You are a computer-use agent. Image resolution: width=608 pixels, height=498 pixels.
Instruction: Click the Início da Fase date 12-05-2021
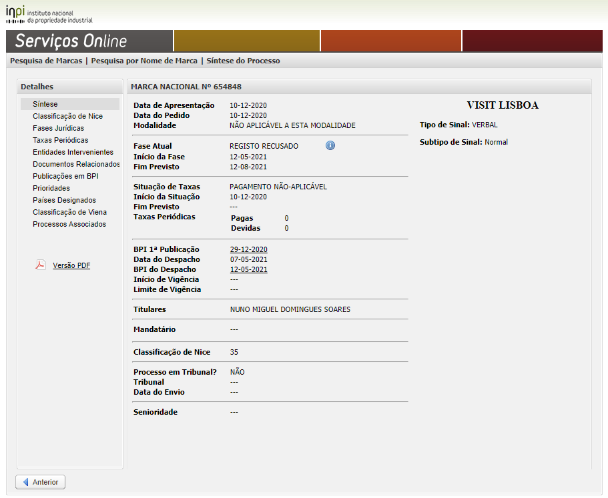click(x=248, y=157)
